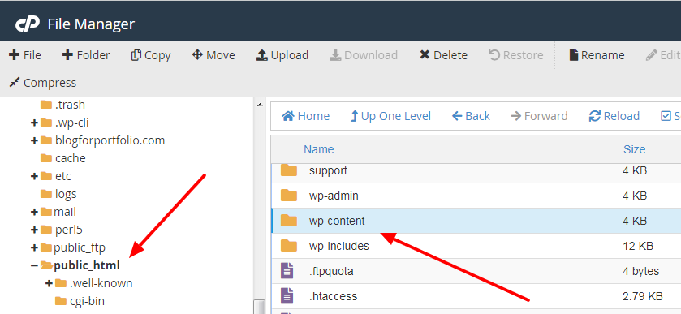Click the 2.79 KB size of .htaccess
The height and width of the screenshot is (314, 681).
tap(643, 297)
